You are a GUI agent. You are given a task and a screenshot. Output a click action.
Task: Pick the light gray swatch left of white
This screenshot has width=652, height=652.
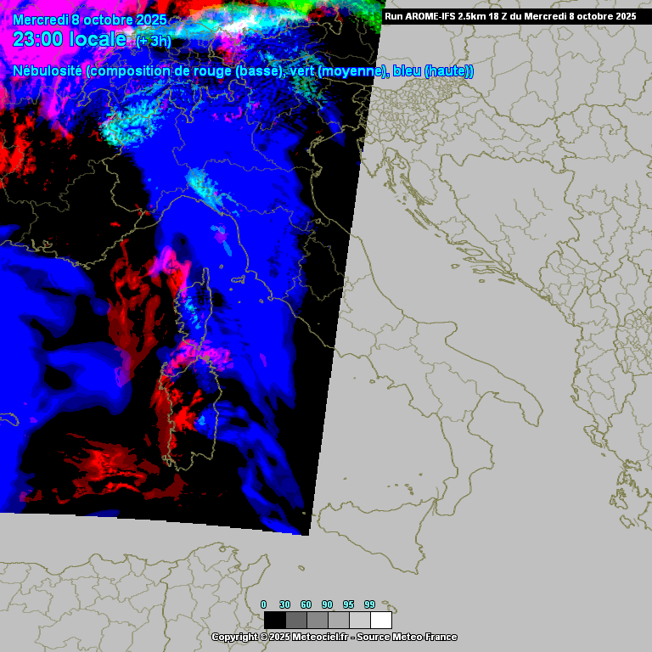(360, 620)
